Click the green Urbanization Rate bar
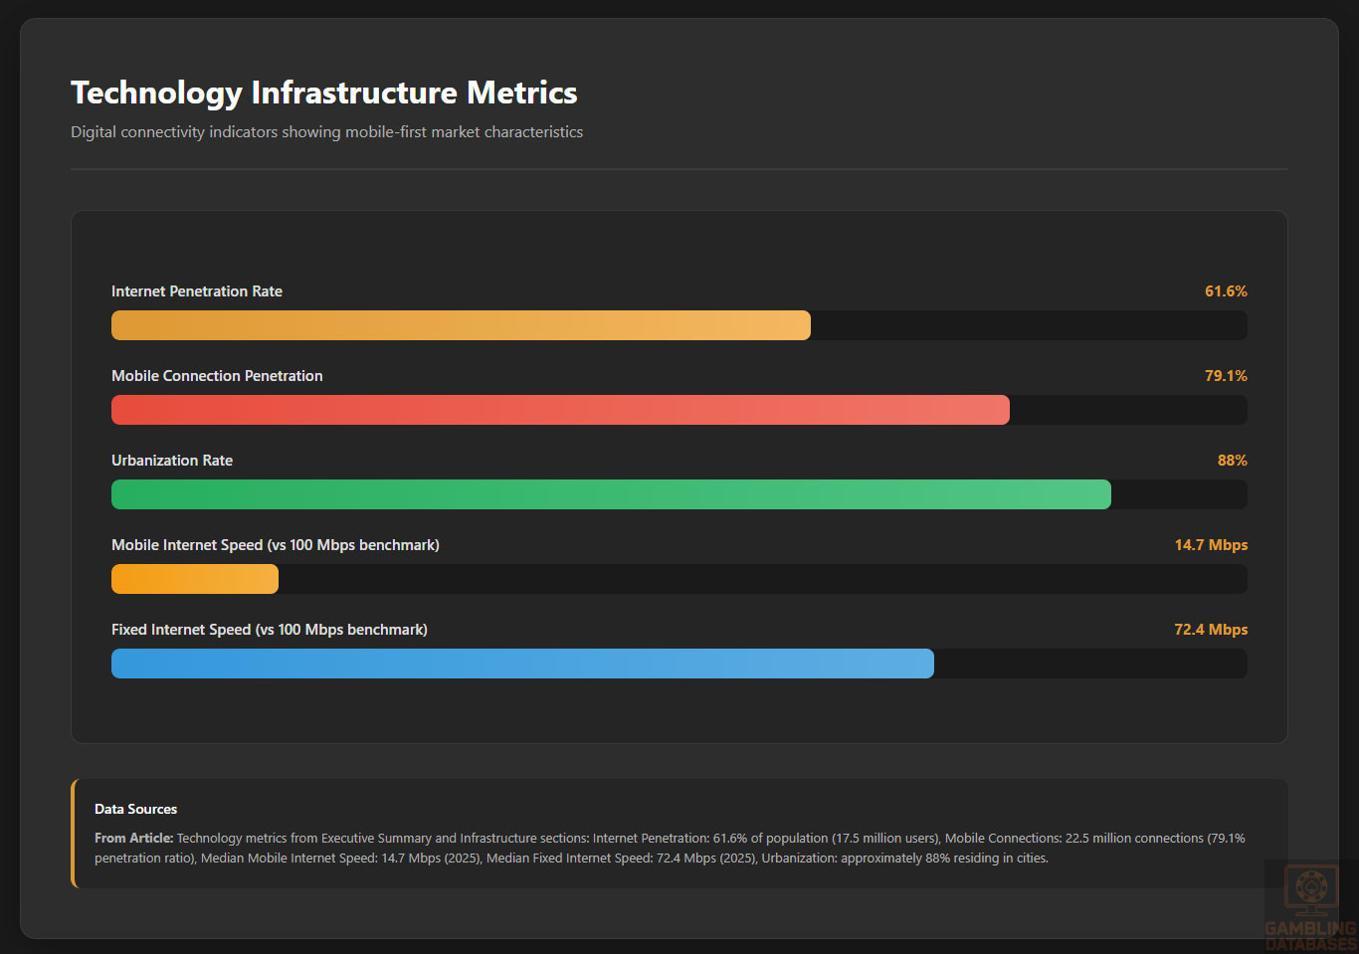This screenshot has height=954, width=1359. pyautogui.click(x=611, y=494)
